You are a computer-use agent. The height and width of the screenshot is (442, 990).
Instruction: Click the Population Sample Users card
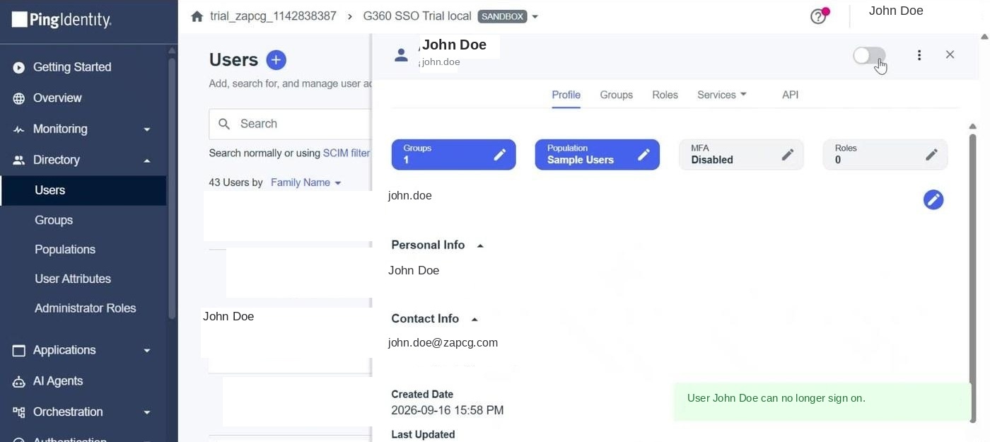(597, 155)
